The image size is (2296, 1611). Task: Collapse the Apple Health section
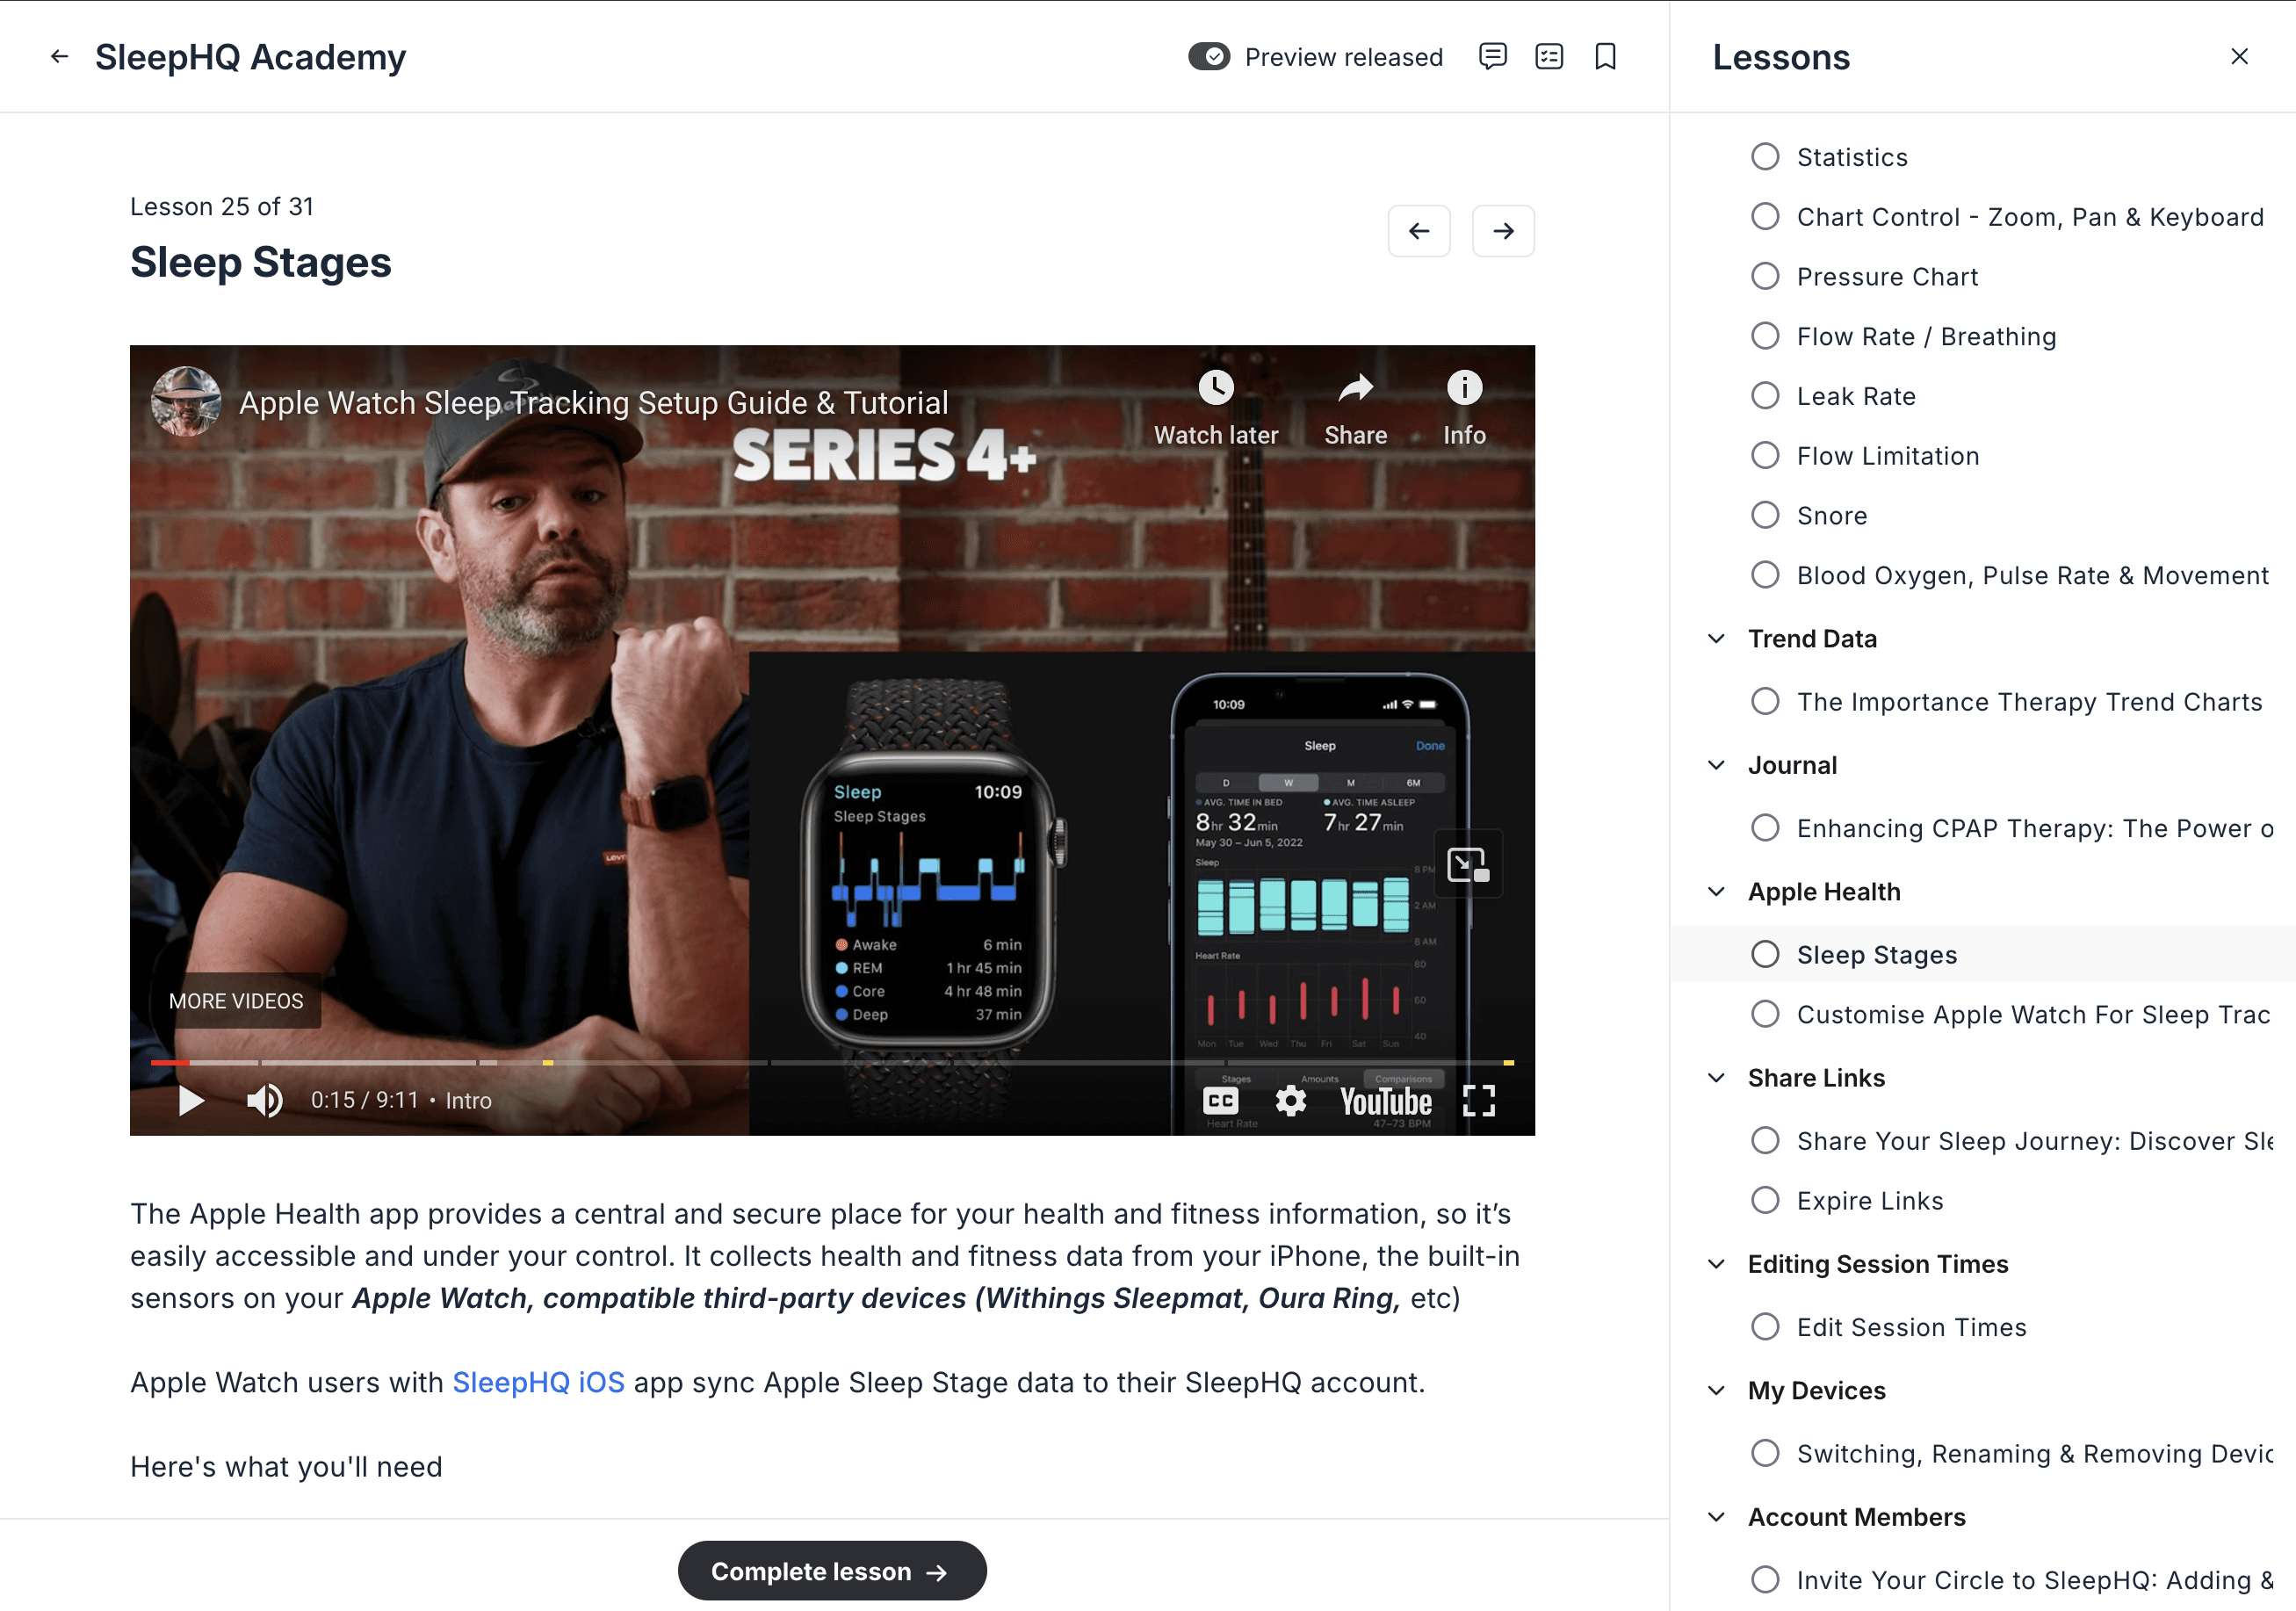pyautogui.click(x=1716, y=892)
